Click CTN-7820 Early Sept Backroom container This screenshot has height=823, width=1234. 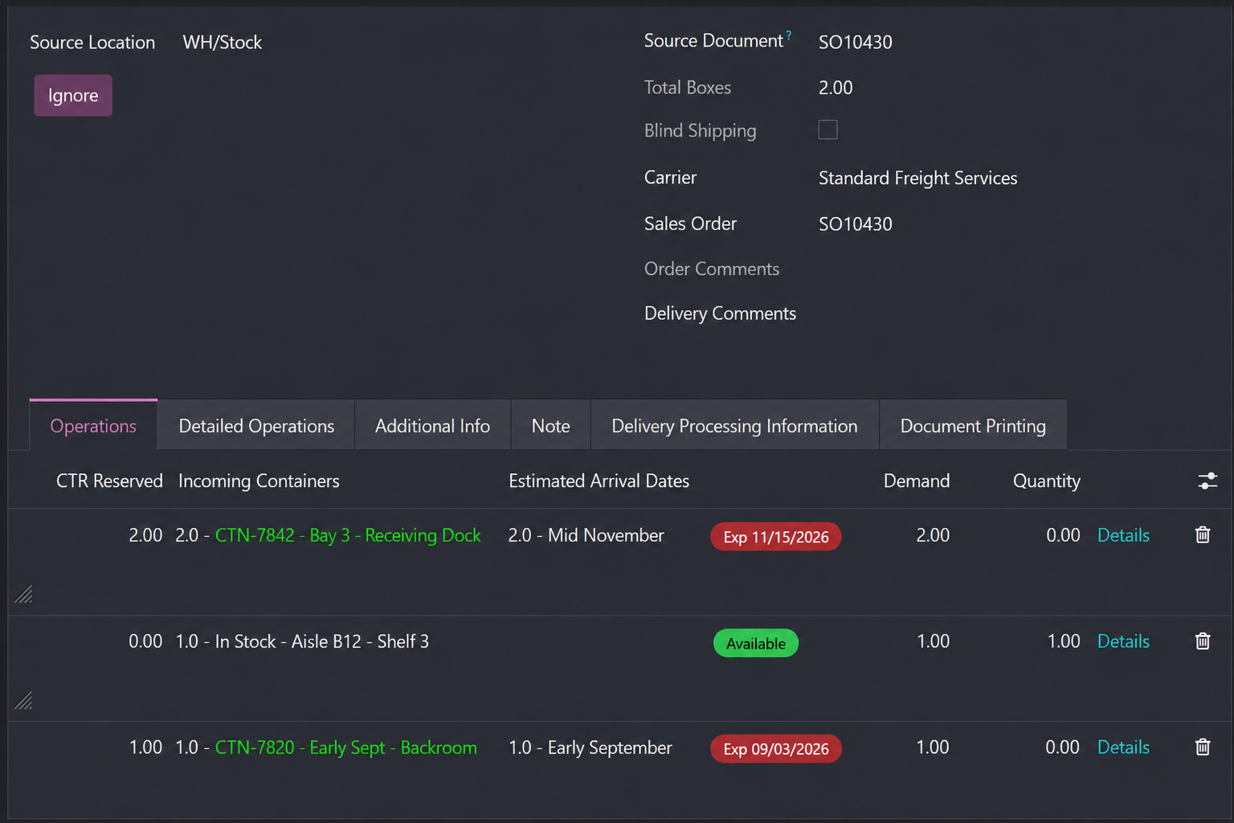[x=346, y=747]
